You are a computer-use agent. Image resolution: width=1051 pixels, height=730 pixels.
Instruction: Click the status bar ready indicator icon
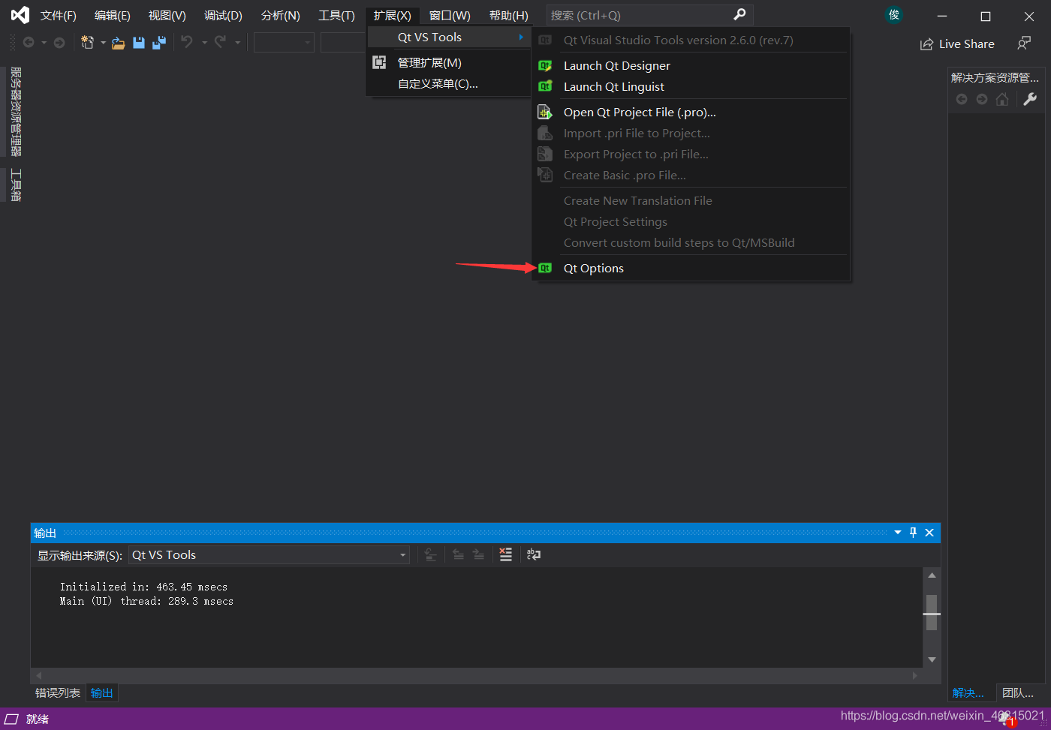[x=12, y=719]
